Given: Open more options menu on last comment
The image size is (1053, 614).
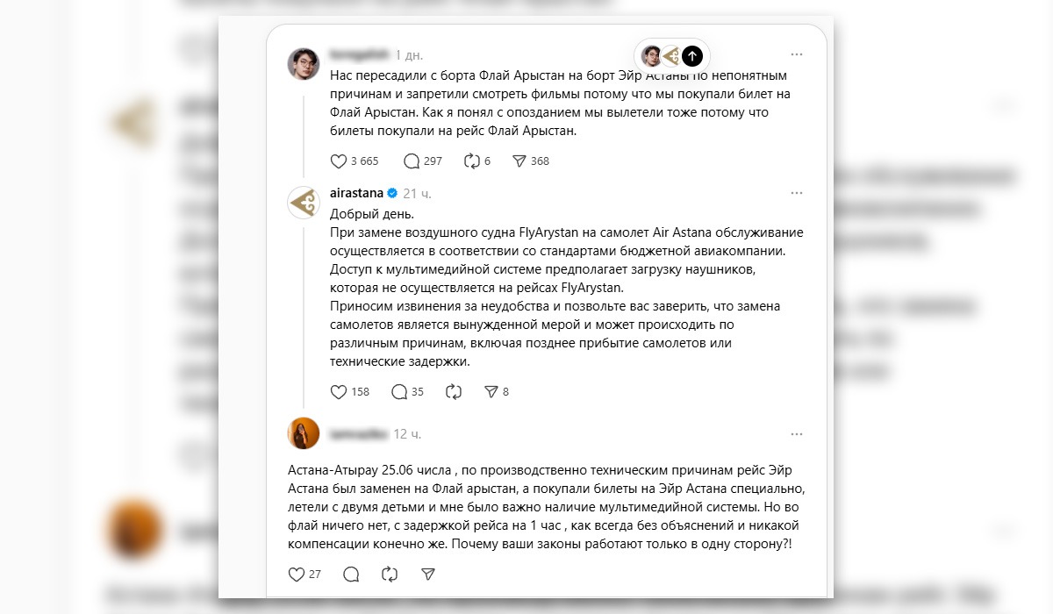Looking at the screenshot, I should click(x=796, y=433).
